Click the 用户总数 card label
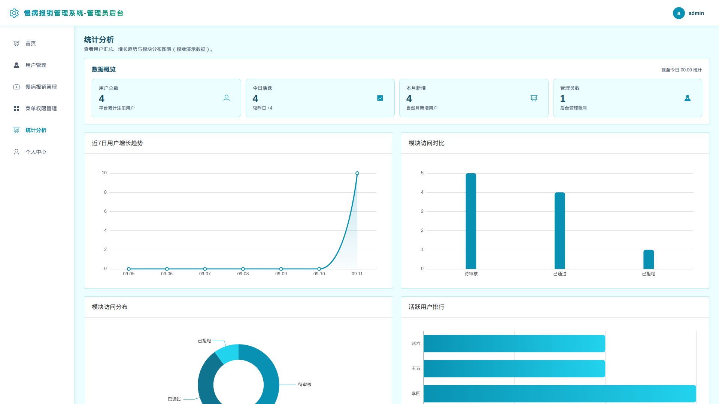Screen dimensions: 719x404 click(x=109, y=88)
